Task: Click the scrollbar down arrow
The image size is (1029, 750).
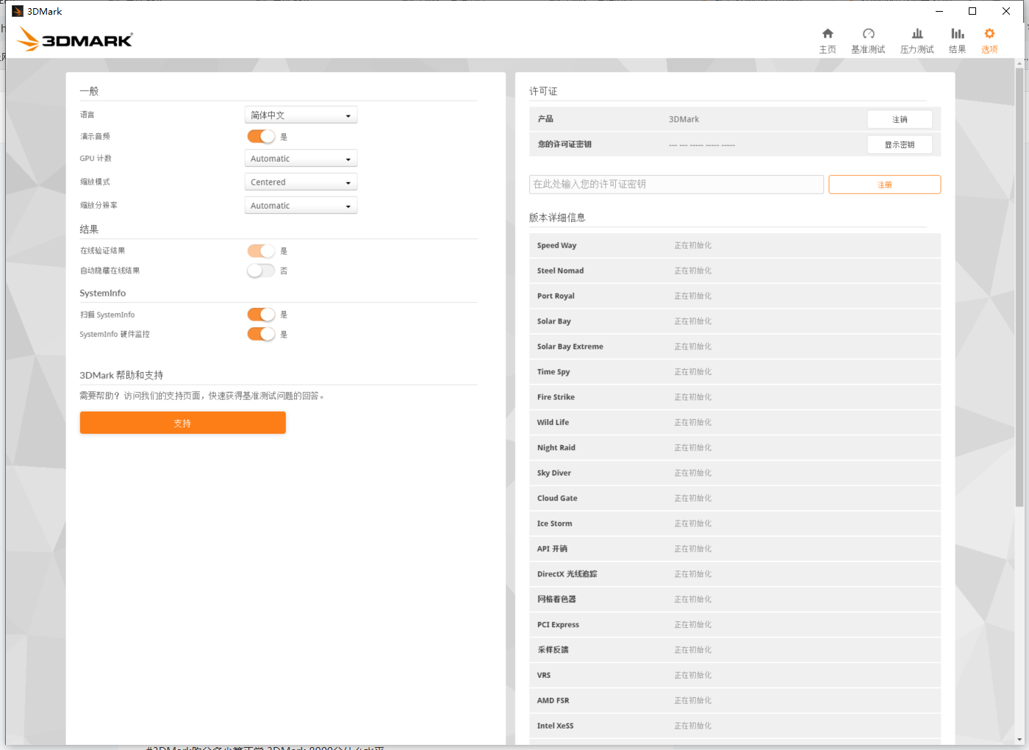Action: click(x=1019, y=740)
